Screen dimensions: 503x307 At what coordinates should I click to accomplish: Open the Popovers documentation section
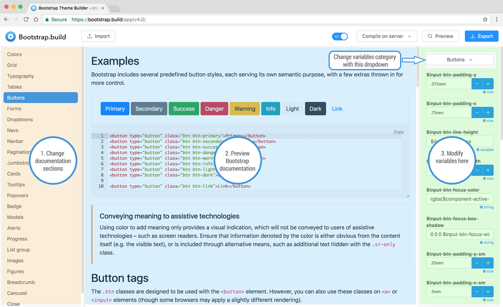coord(18,196)
